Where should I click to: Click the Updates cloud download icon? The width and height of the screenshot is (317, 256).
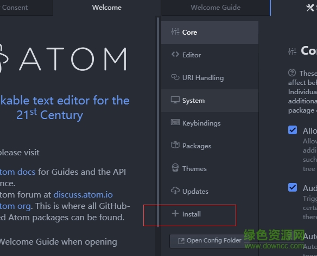[175, 191]
